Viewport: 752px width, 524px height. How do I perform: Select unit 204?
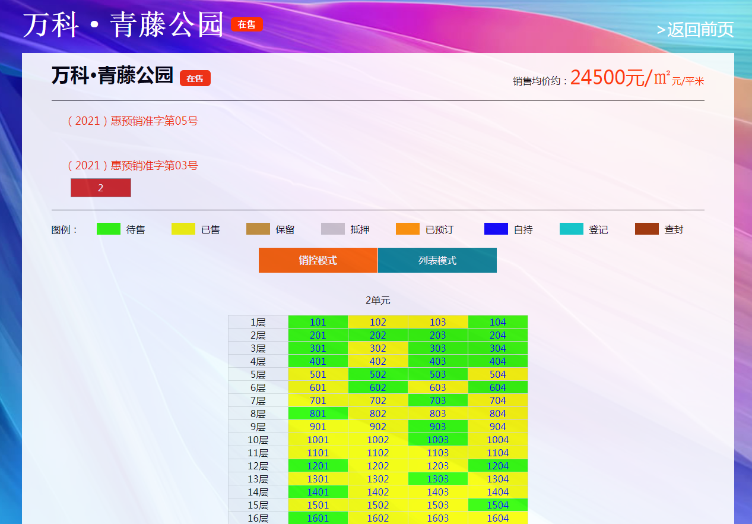pos(498,335)
